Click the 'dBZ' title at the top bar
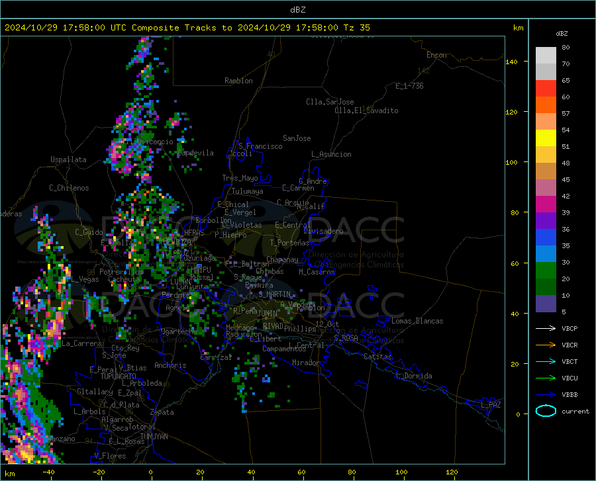596x481 pixels. pos(297,10)
